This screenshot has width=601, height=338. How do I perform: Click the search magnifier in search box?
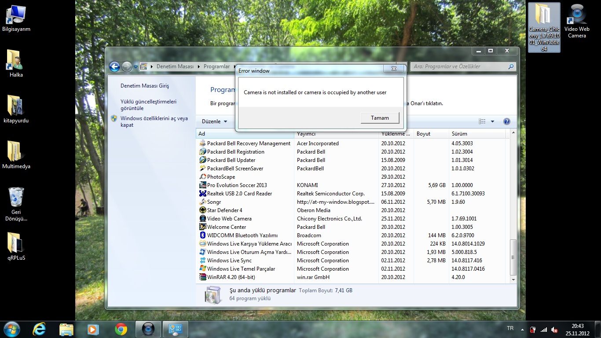511,66
